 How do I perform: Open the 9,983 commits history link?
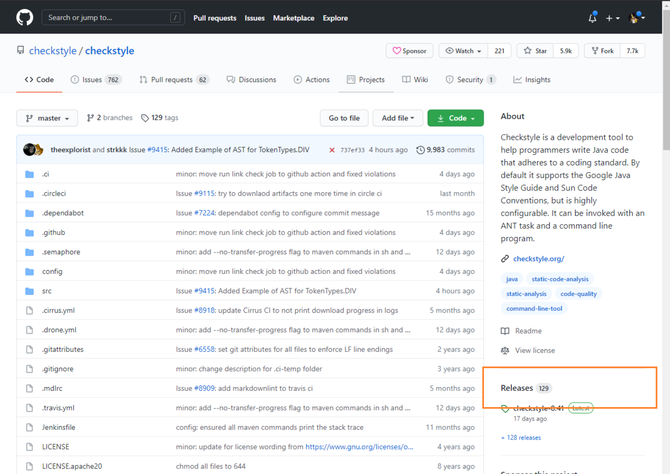point(446,150)
